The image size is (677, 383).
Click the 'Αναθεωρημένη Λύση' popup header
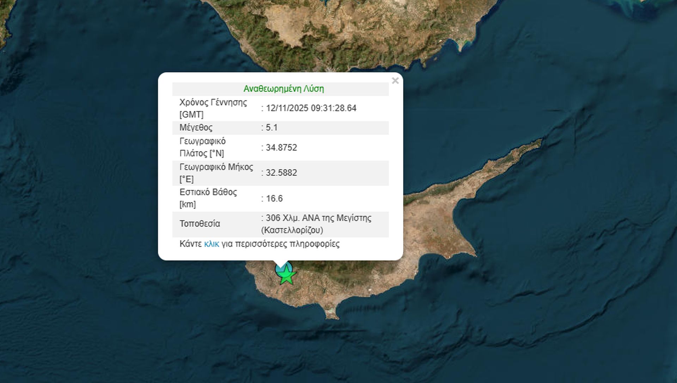pyautogui.click(x=283, y=89)
